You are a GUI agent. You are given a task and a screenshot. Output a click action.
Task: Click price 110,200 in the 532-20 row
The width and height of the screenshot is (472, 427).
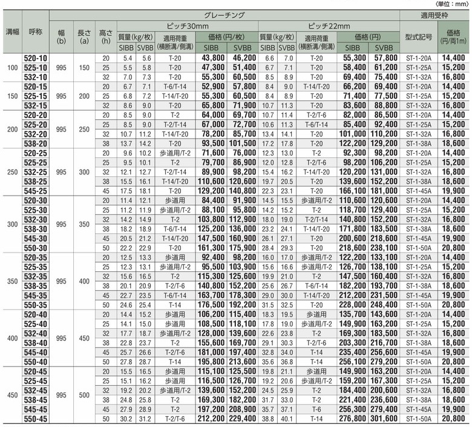(x=384, y=134)
